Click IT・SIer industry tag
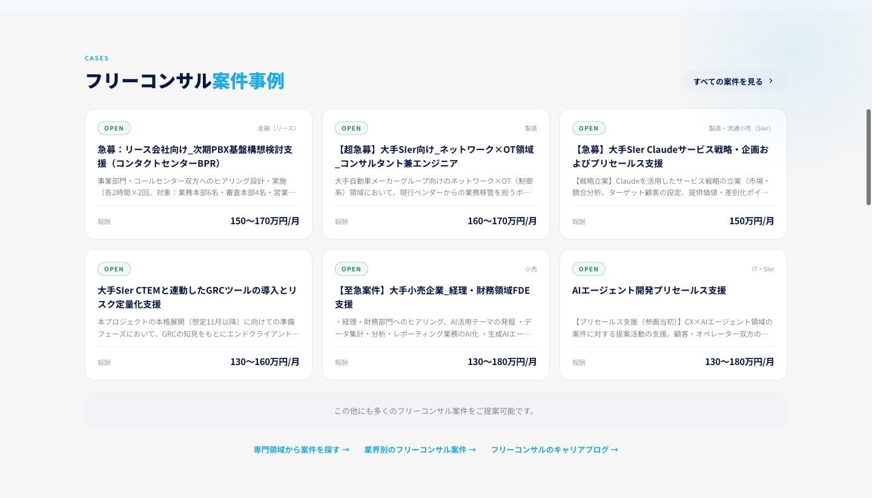The image size is (872, 498). pos(763,269)
